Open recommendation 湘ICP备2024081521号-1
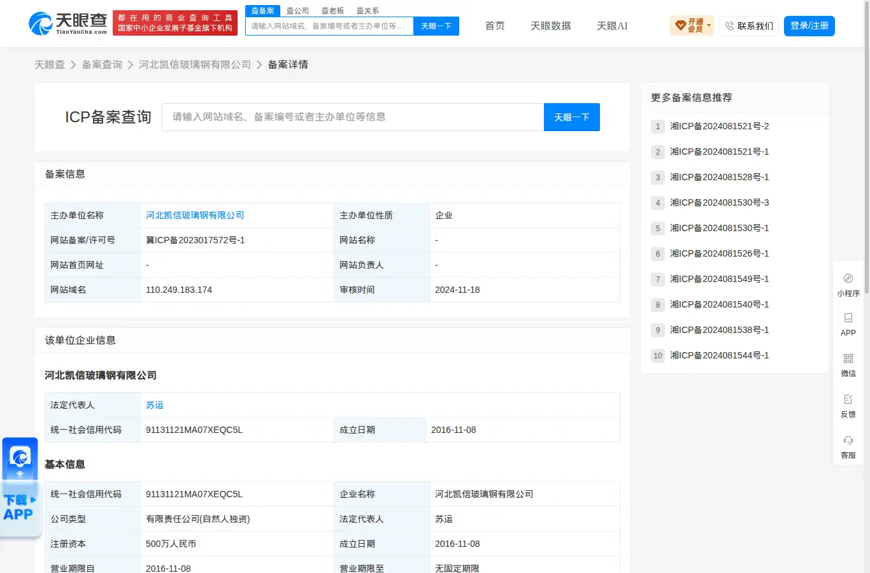The width and height of the screenshot is (870, 573). pyautogui.click(x=719, y=152)
